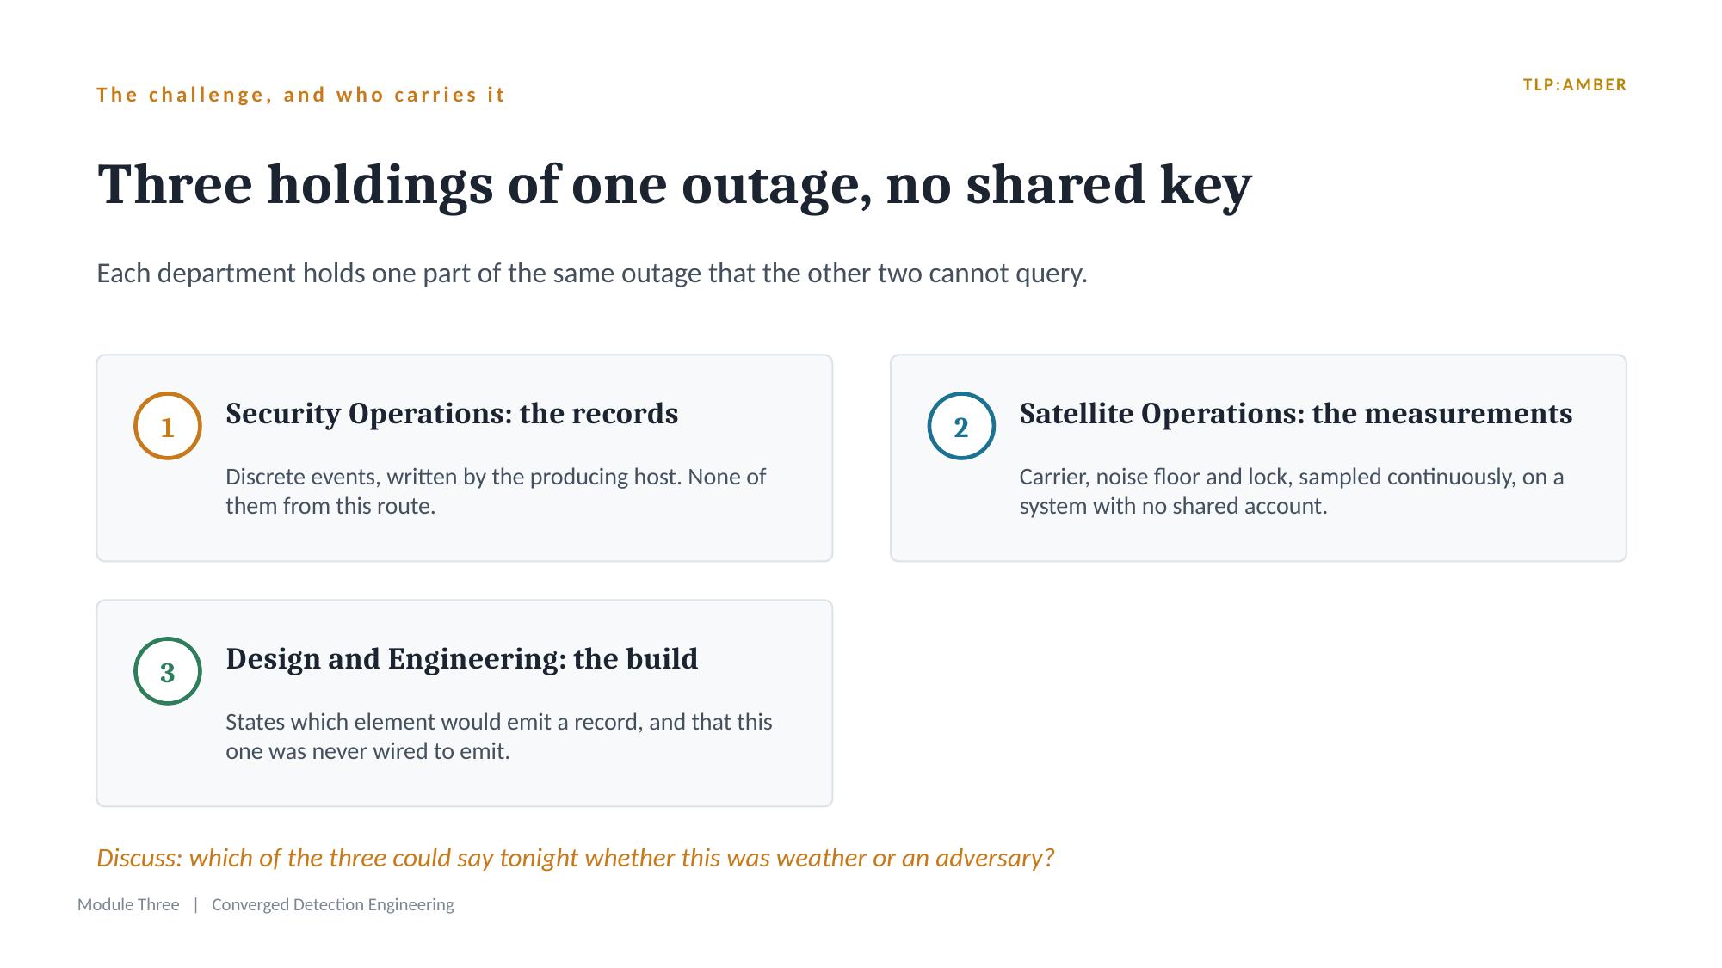Click the 'States which element would emit' text
Viewport: 1722px width, 968px height.
coord(499,737)
